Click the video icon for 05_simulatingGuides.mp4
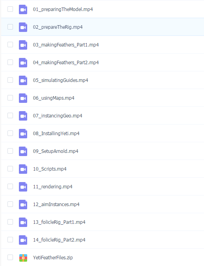The width and height of the screenshot is (204, 266). [23, 80]
